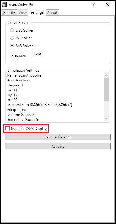Close the Scan&Solve Pro window

click(108, 5)
